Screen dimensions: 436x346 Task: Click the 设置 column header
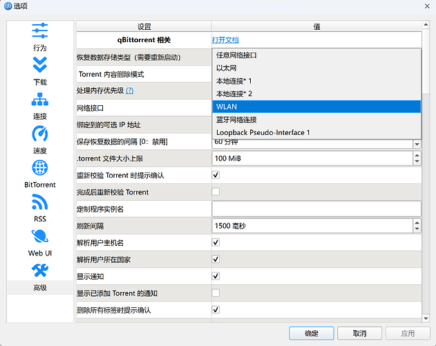tap(144, 26)
